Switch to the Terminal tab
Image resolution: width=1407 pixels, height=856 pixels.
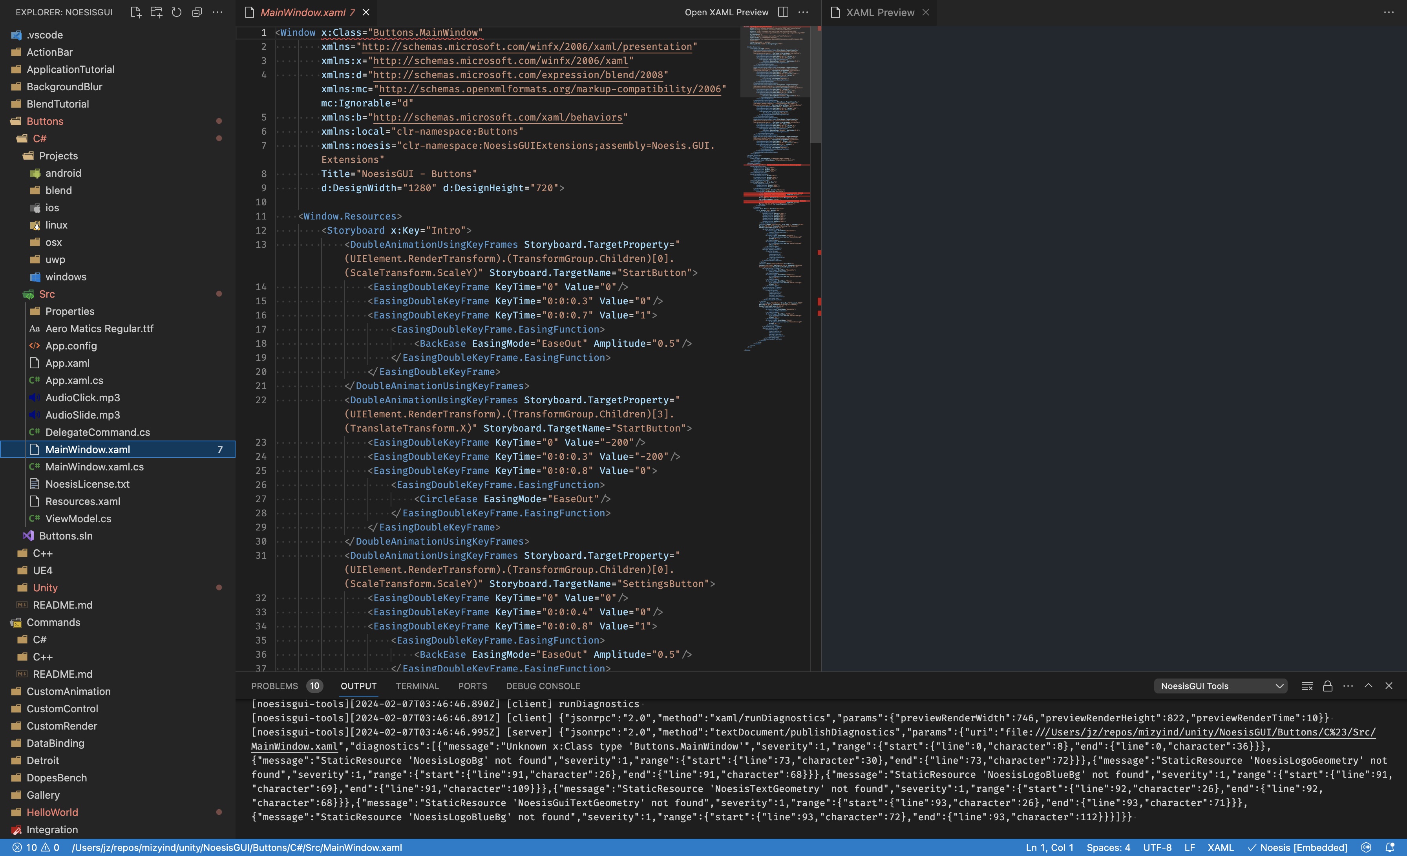pos(417,686)
